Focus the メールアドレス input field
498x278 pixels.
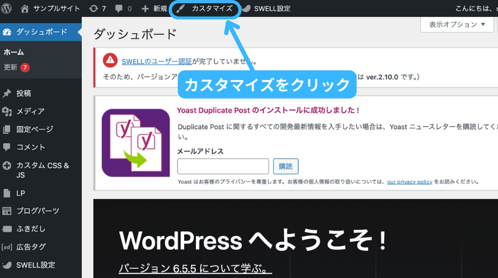click(223, 167)
